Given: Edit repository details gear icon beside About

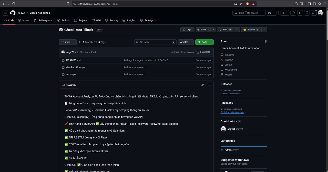Looking at the screenshot, I should click(266, 41).
